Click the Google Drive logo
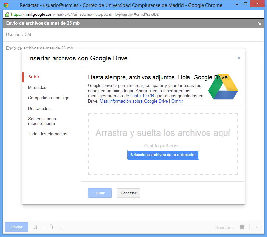267x237 pixels. [x=223, y=87]
